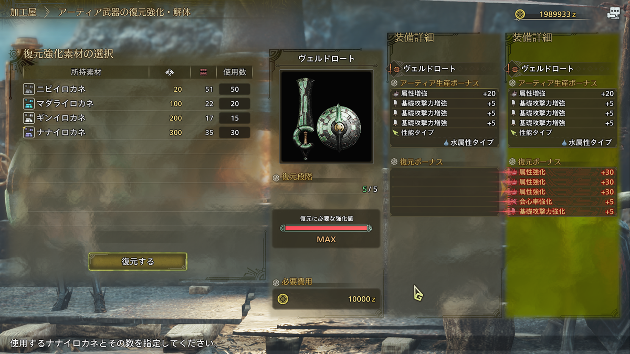630x354 pixels.
Task: Click the cost coin icon near 10000 z
Action: tap(283, 299)
